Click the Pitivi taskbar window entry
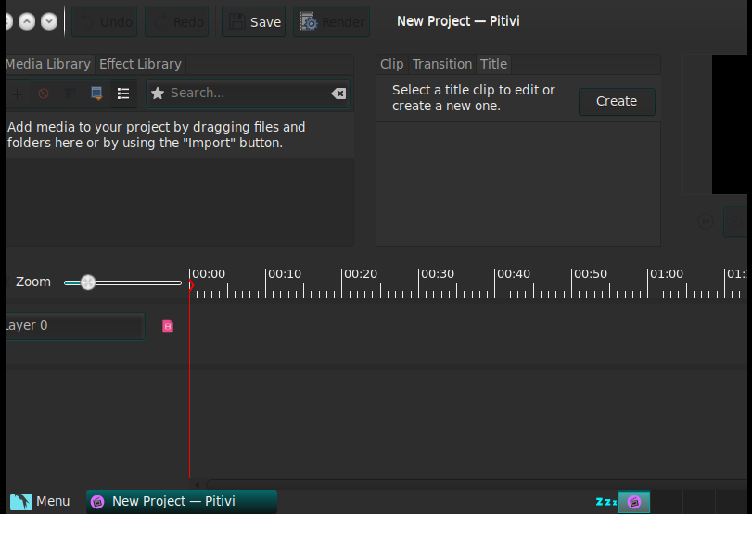The image size is (752, 539). 182,502
